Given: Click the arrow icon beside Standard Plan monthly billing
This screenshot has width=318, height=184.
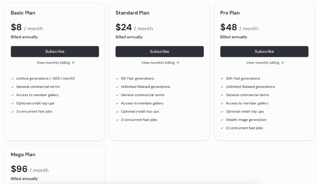Looking at the screenshot, I should tap(178, 63).
